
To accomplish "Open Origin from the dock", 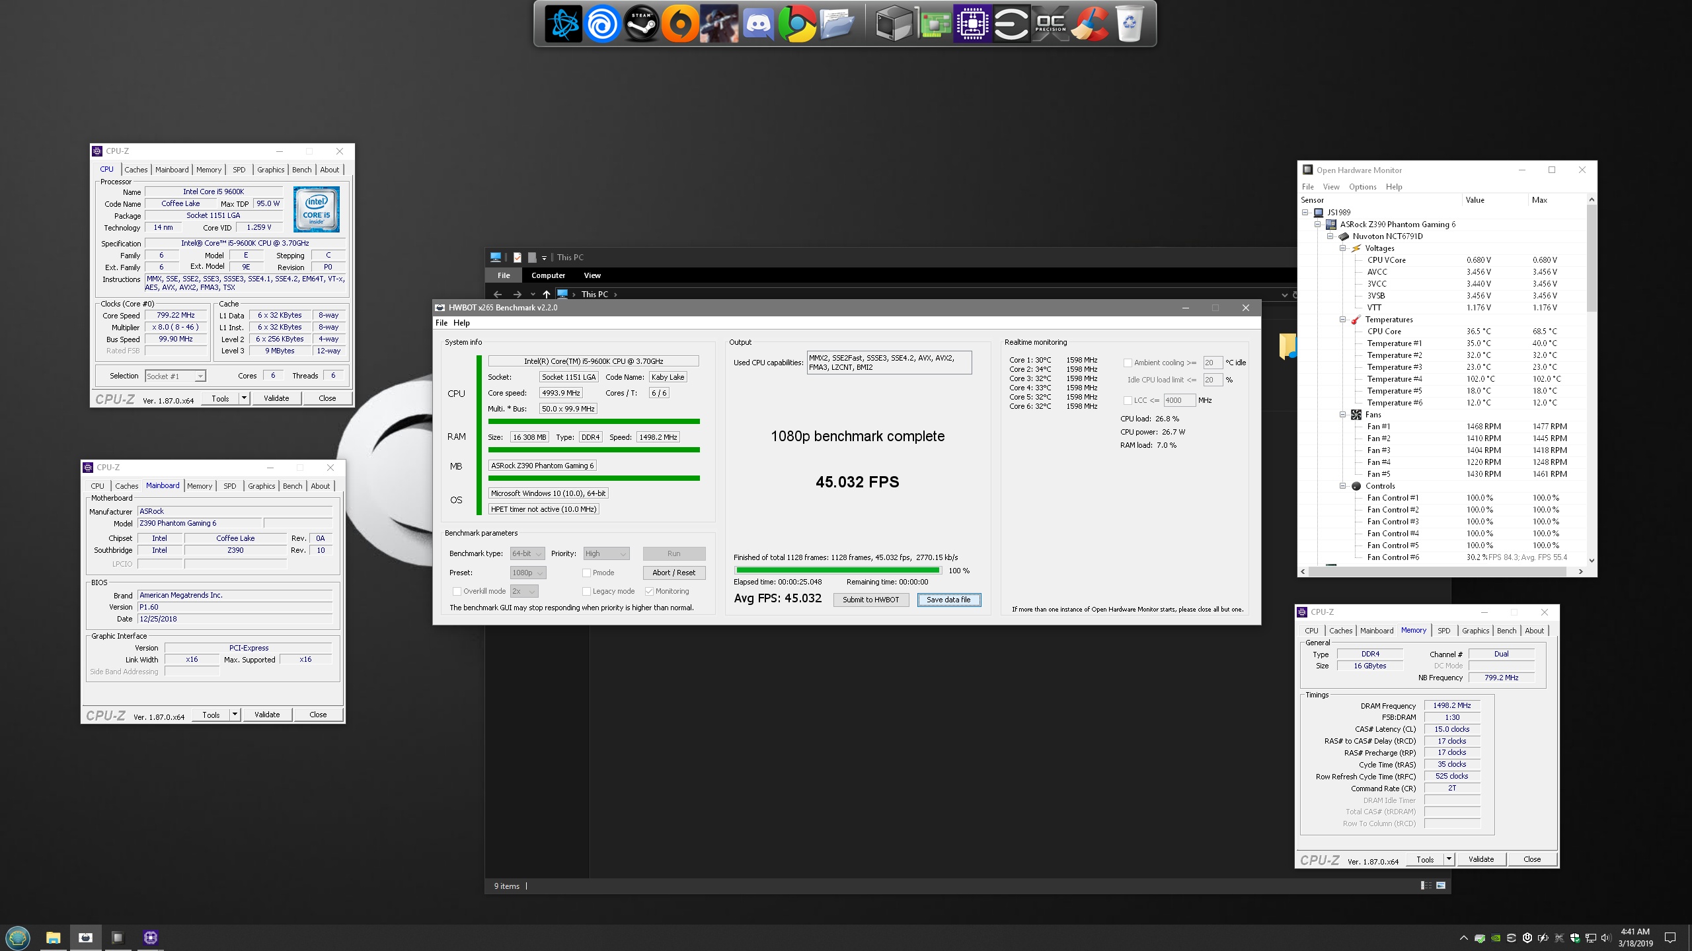I will point(680,24).
